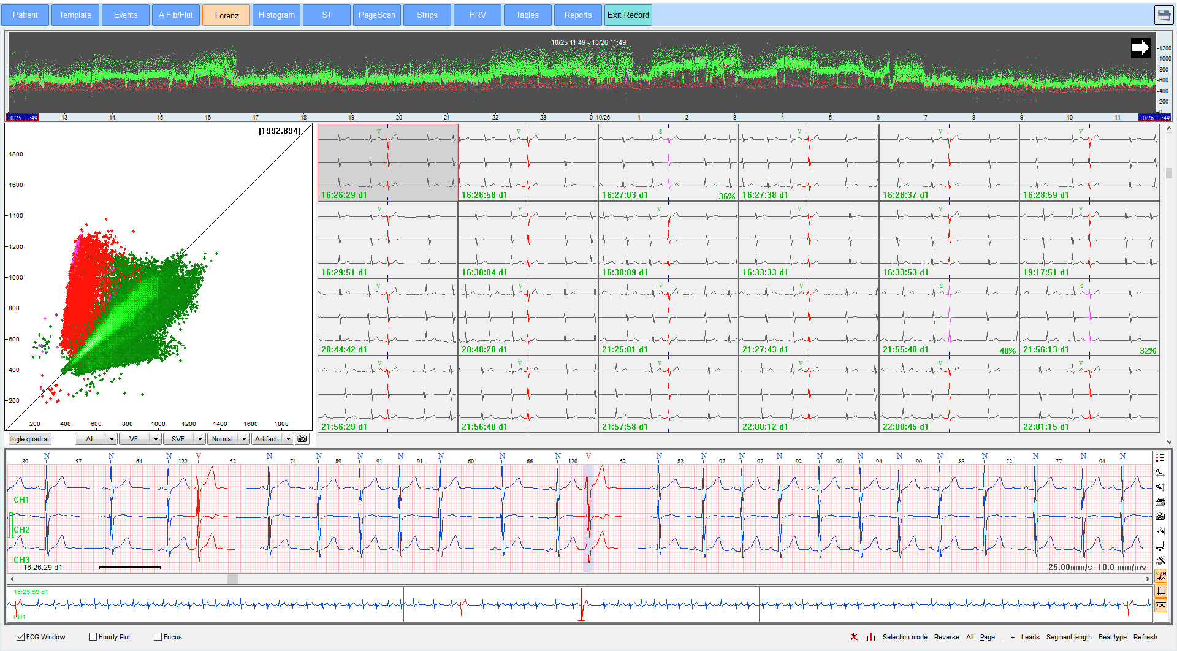Viewport: 1177px width, 651px height.
Task: Expand the Artifact dropdown arrow
Action: coord(288,439)
